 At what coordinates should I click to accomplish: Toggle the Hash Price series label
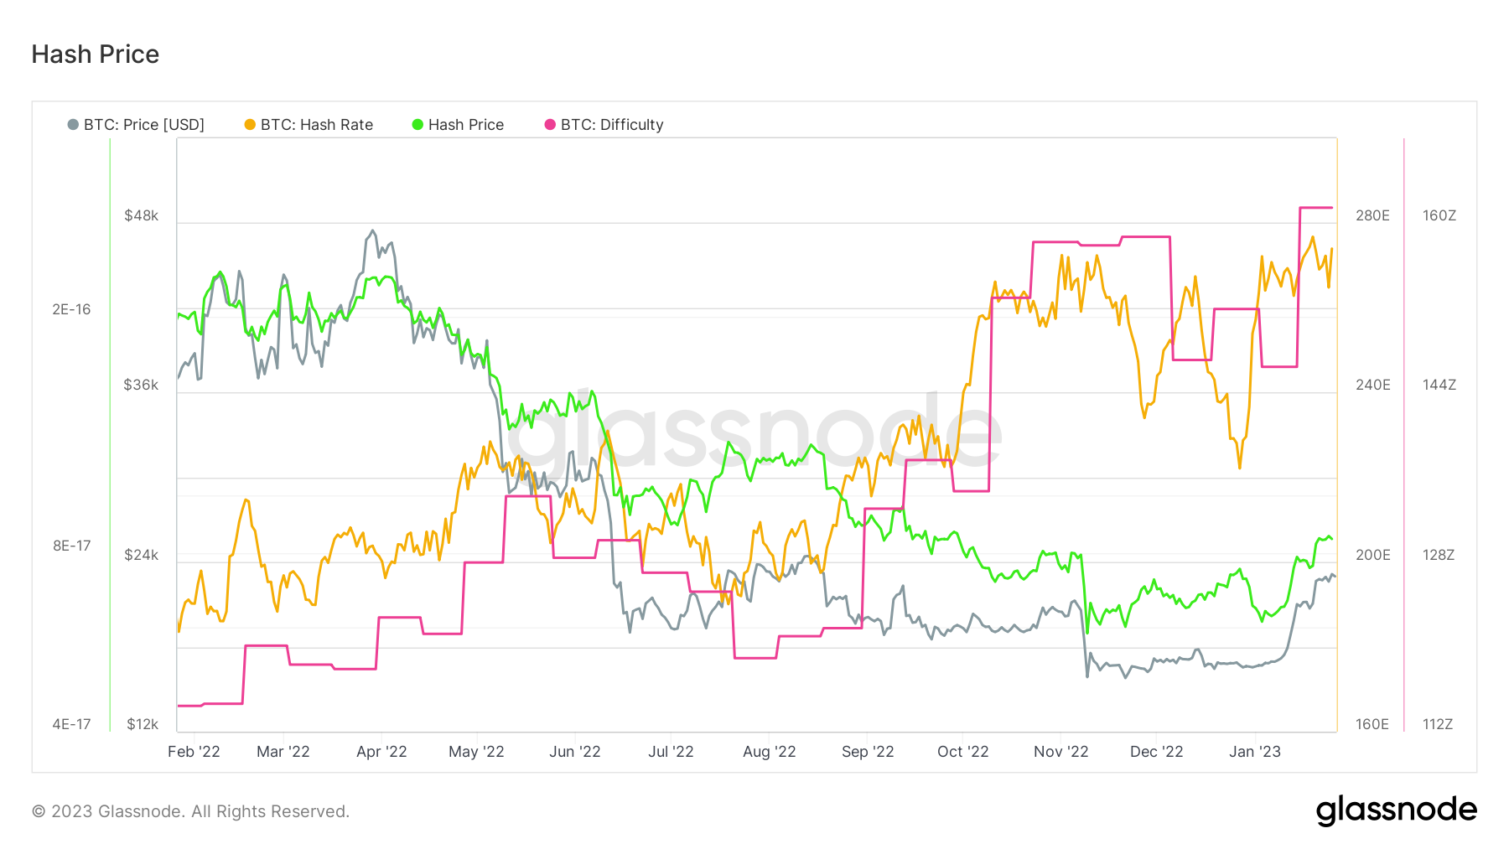tap(466, 125)
